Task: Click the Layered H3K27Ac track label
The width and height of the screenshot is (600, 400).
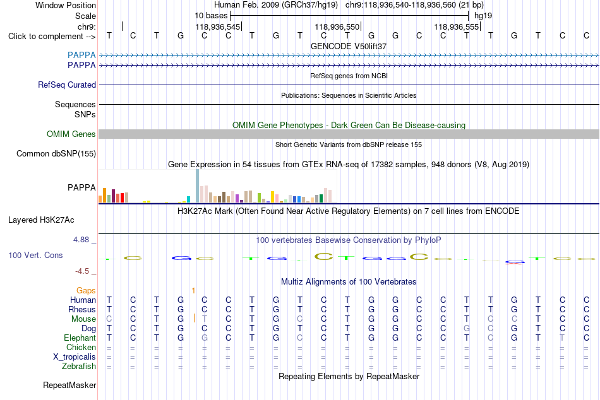Action: (41, 220)
